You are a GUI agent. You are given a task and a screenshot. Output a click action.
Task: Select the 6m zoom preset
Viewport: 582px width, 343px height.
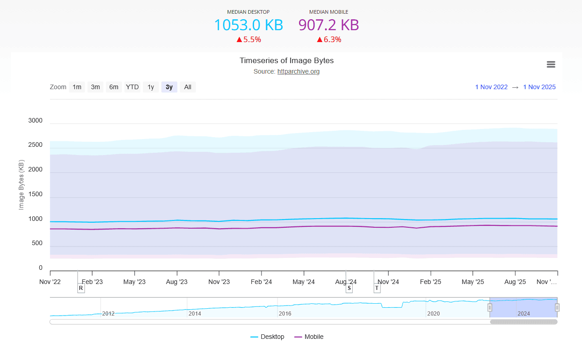(x=114, y=87)
